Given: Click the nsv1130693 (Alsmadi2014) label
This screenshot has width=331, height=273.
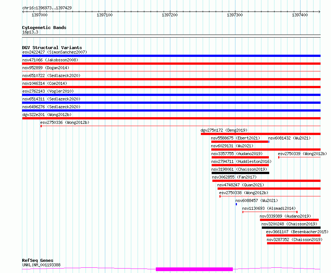Looking at the screenshot, I should coord(269,208).
